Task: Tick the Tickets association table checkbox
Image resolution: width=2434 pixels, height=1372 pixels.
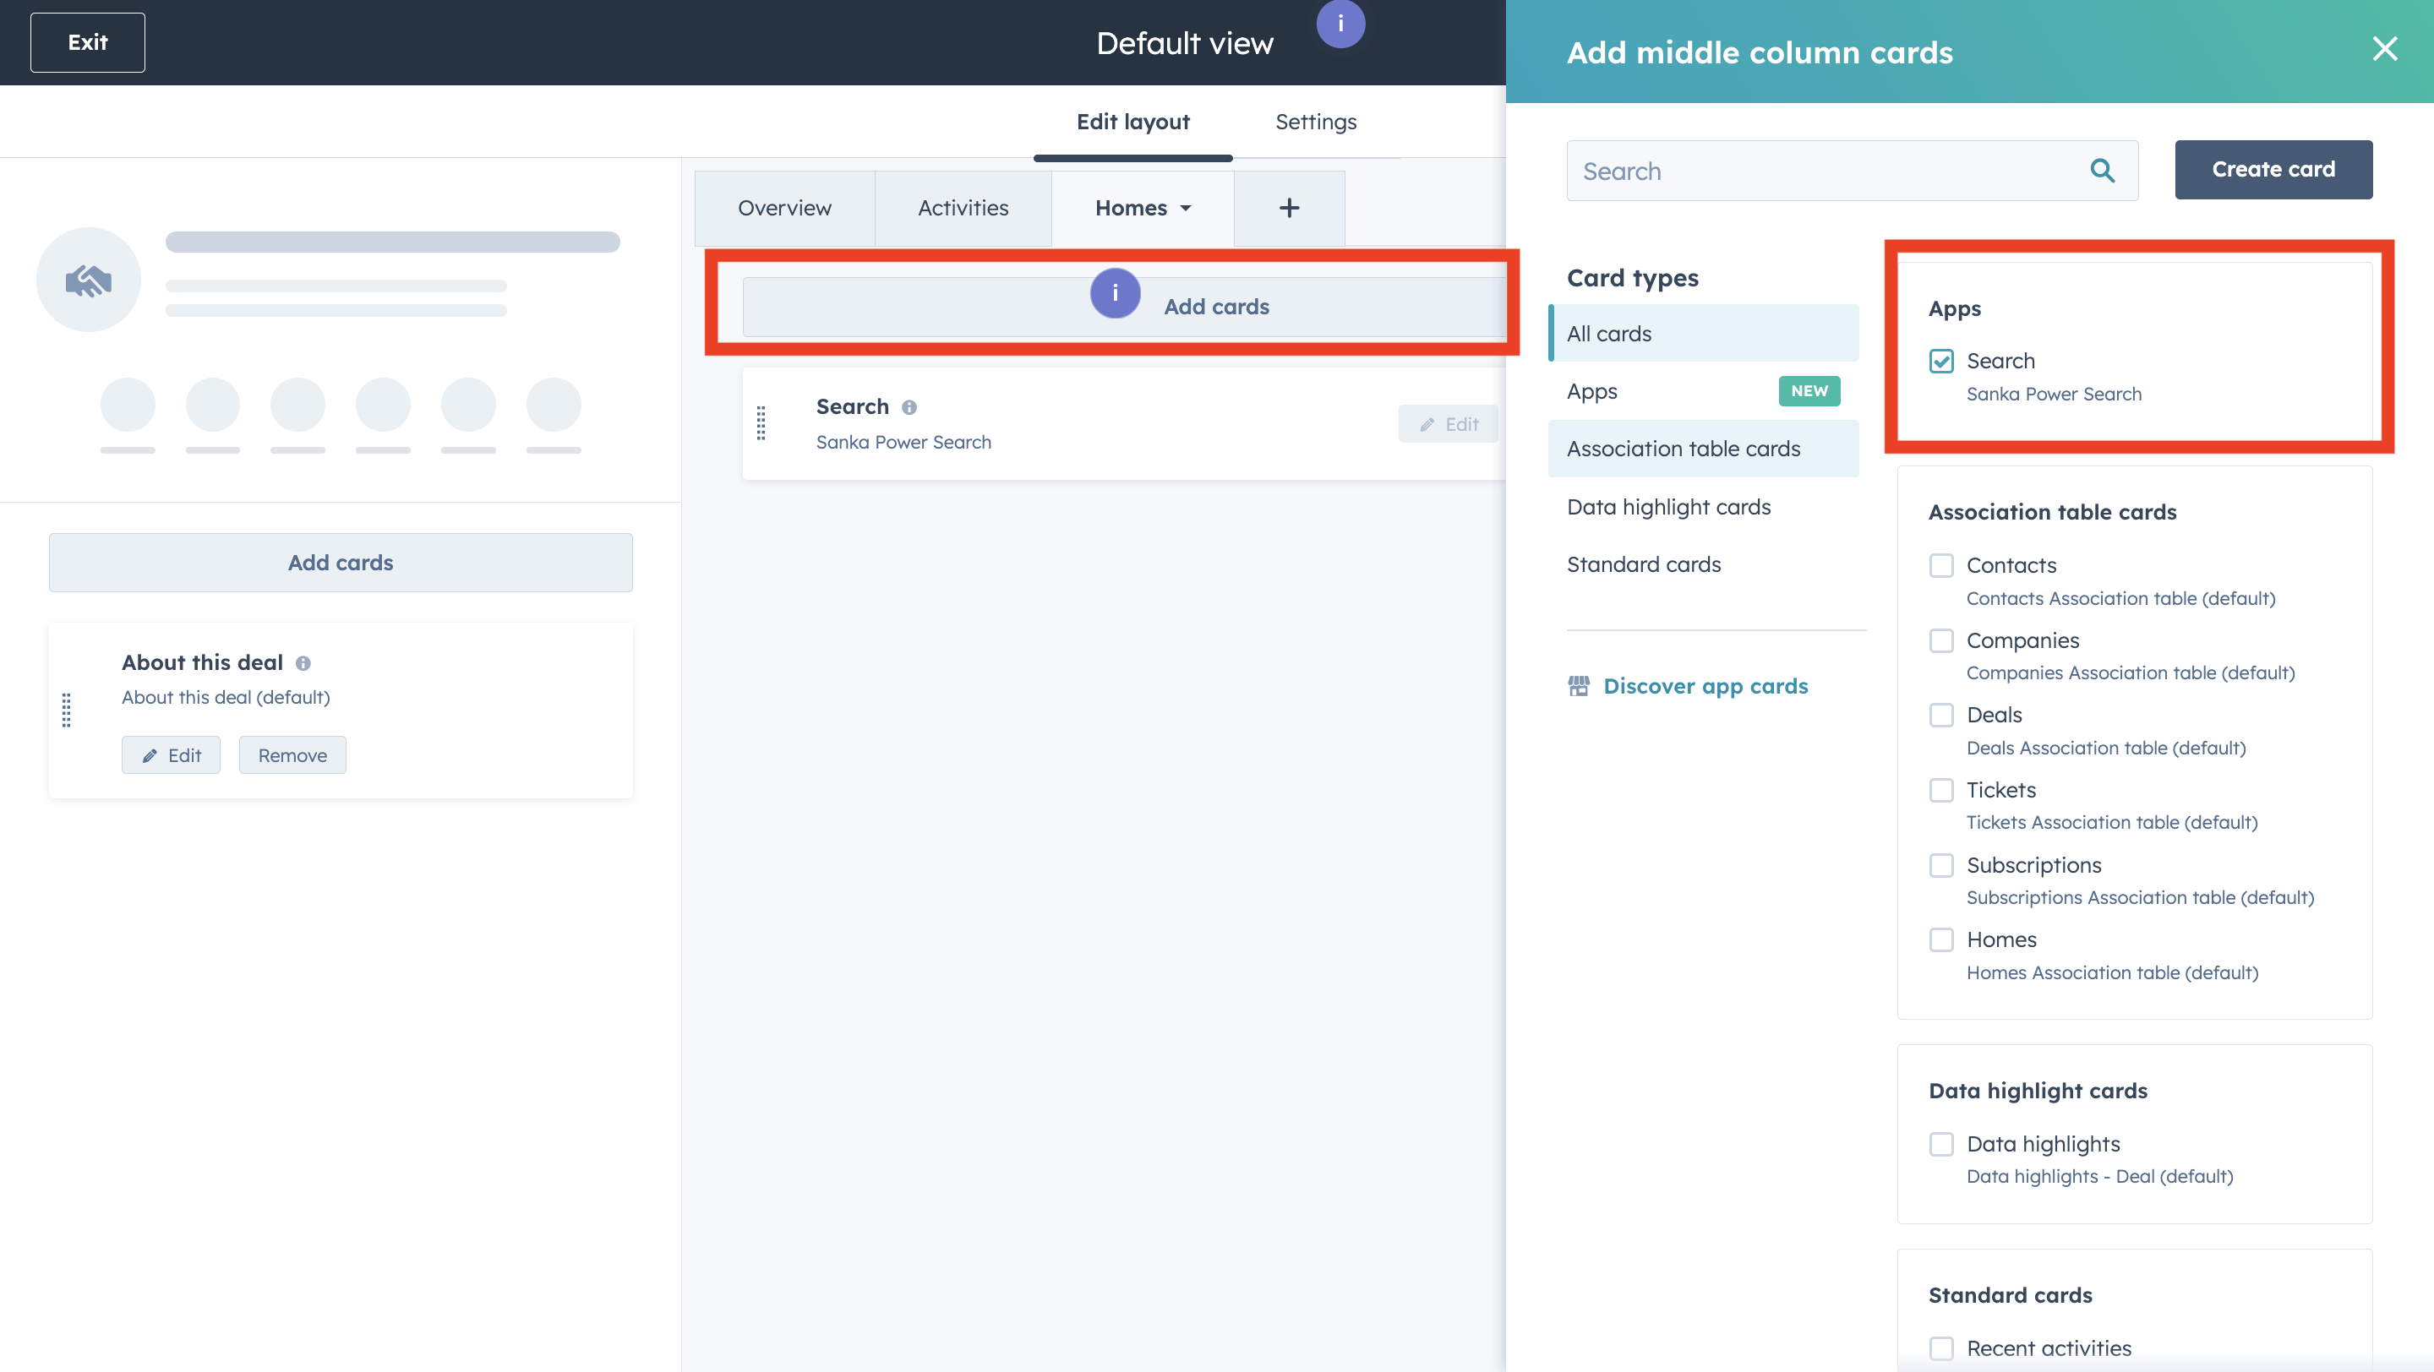Action: tap(1940, 789)
